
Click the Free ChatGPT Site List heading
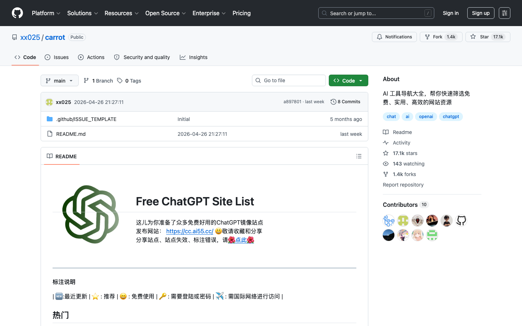195,201
